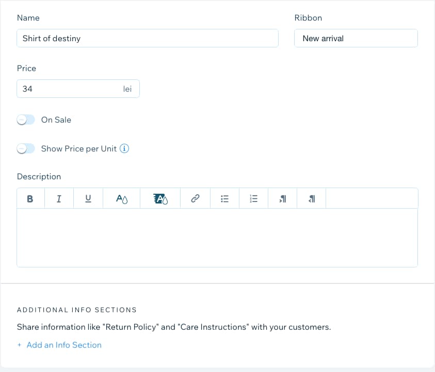Open the text color tool

point(121,198)
